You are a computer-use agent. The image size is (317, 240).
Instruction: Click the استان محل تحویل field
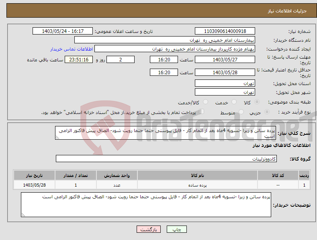(225, 83)
